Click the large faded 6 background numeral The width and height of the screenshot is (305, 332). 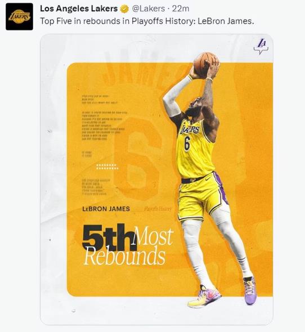click(x=137, y=158)
